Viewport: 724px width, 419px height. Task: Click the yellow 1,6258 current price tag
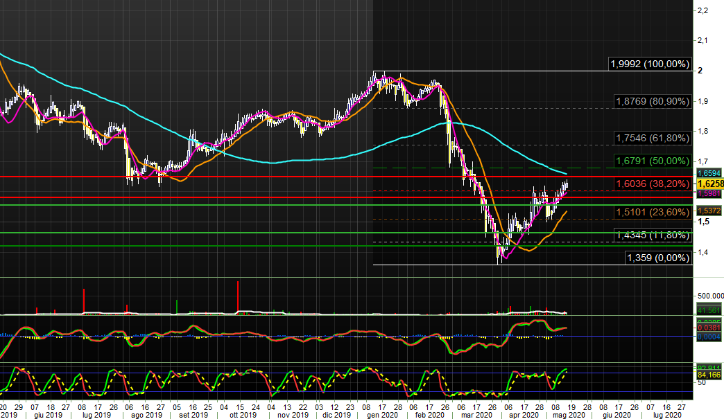709,184
